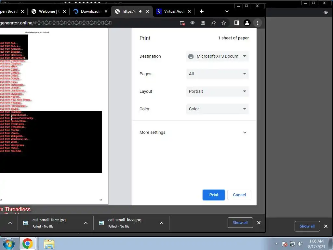This screenshot has width=333, height=250.
Task: Open the Color mode dropdown
Action: [x=217, y=109]
